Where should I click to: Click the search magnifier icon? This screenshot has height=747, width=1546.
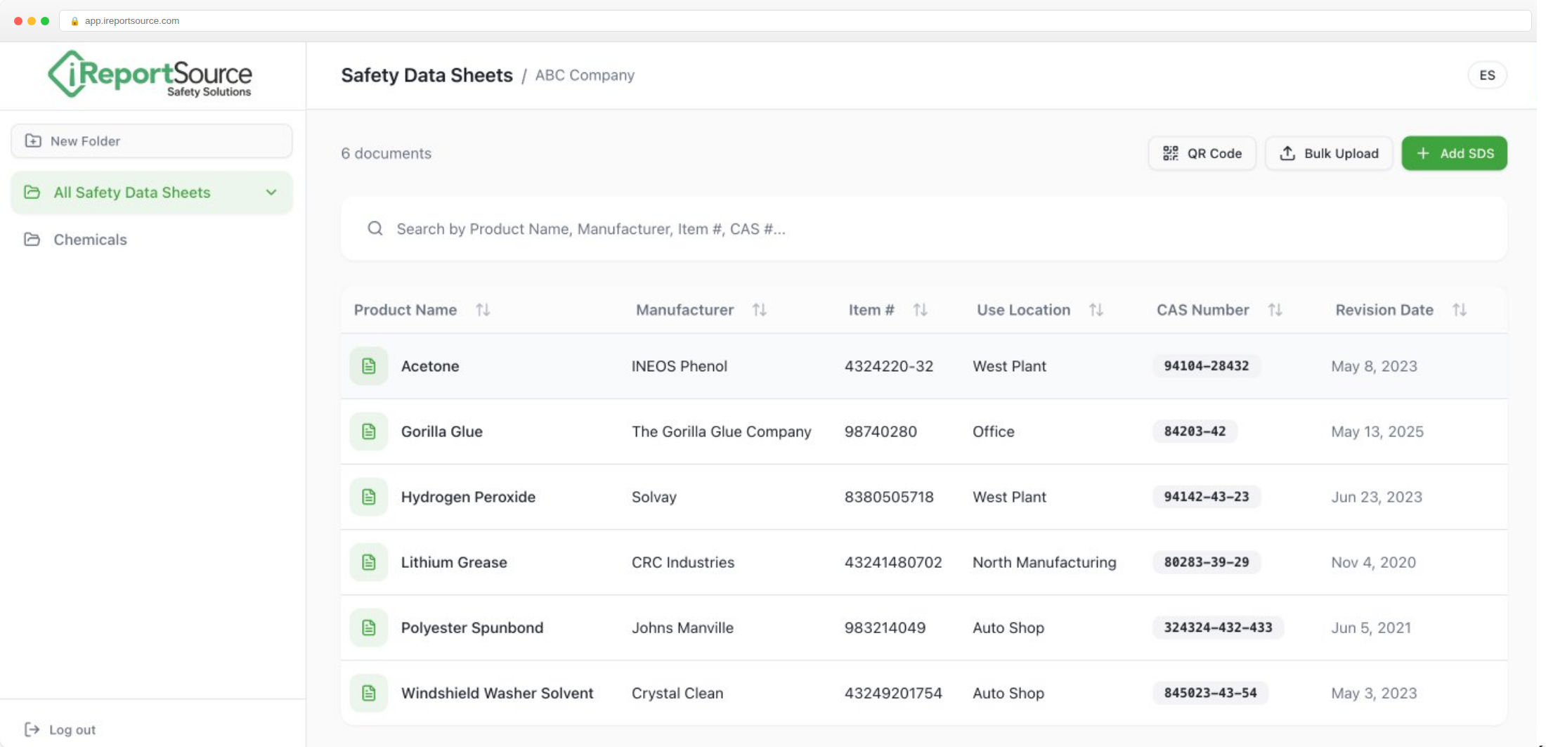pos(375,228)
